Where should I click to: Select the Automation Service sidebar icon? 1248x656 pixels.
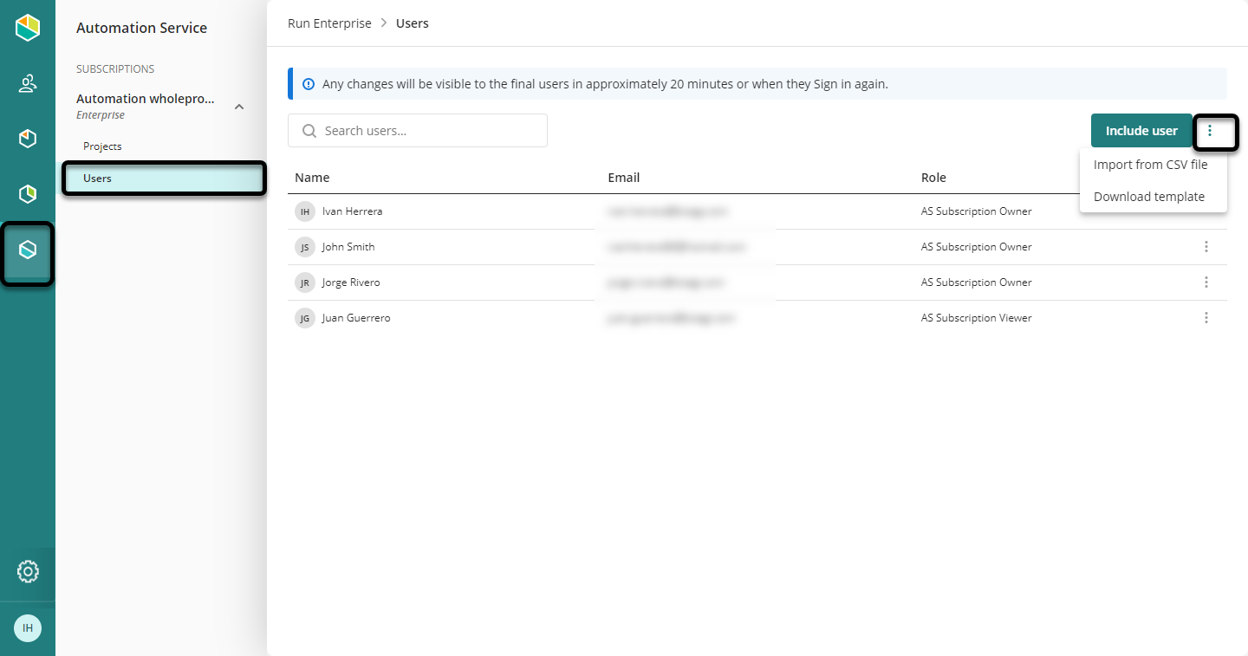(28, 250)
